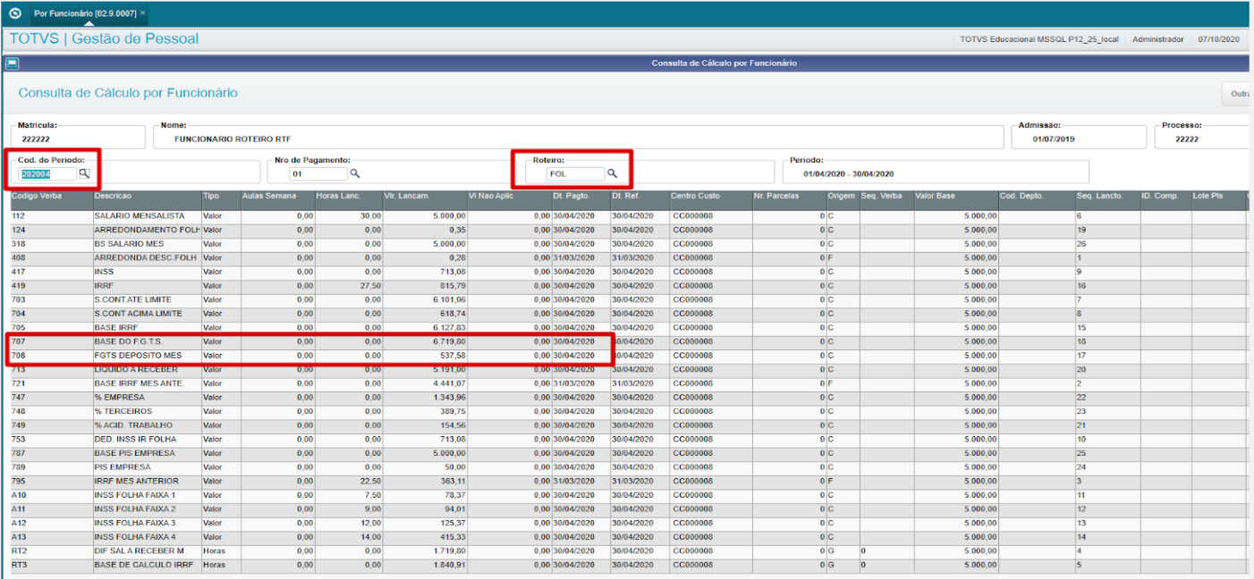Open the search lookup for Roteiro
Screen dimensions: 1254x579
tap(613, 173)
